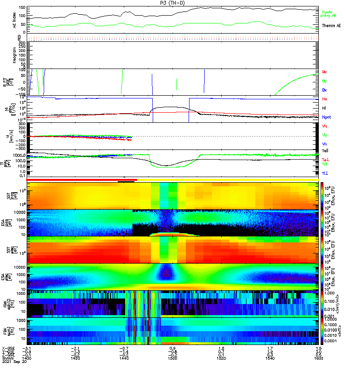Click the SST ion Eflux color bar
Screen dimensions: 345x368
coord(322,195)
